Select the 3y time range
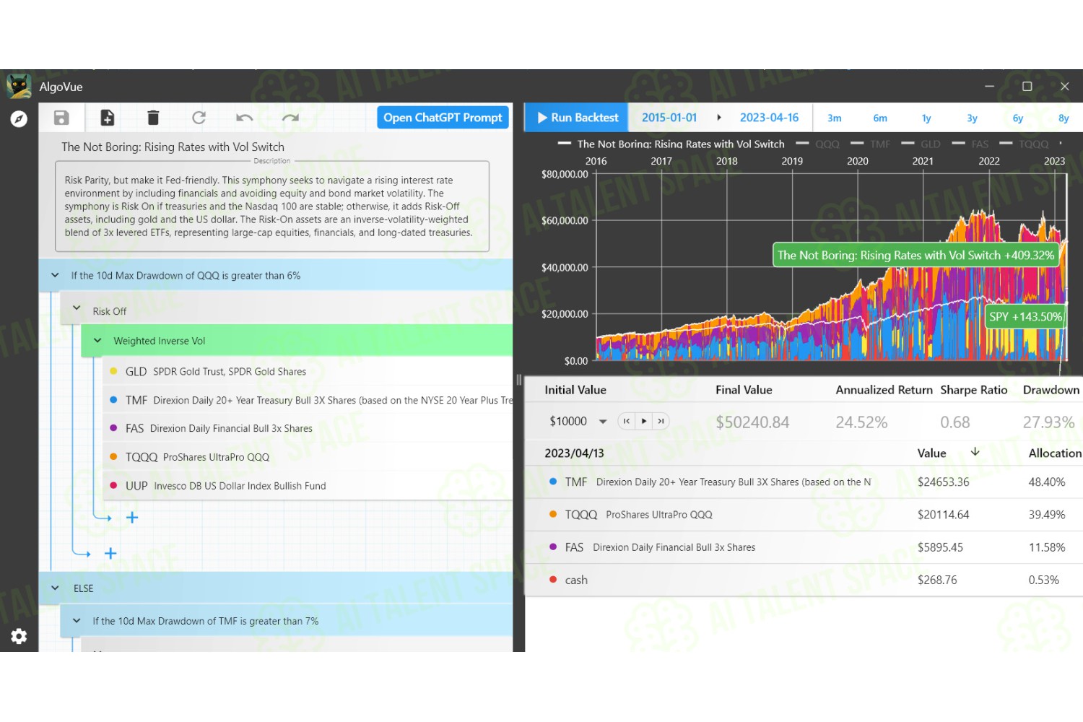The height and width of the screenshot is (722, 1083). [972, 118]
